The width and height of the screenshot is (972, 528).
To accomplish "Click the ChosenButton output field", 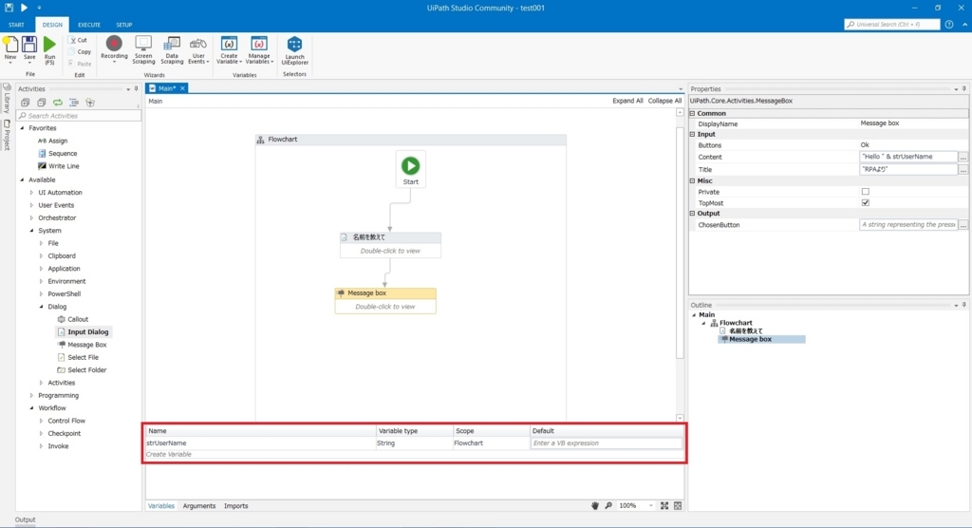I will [908, 225].
